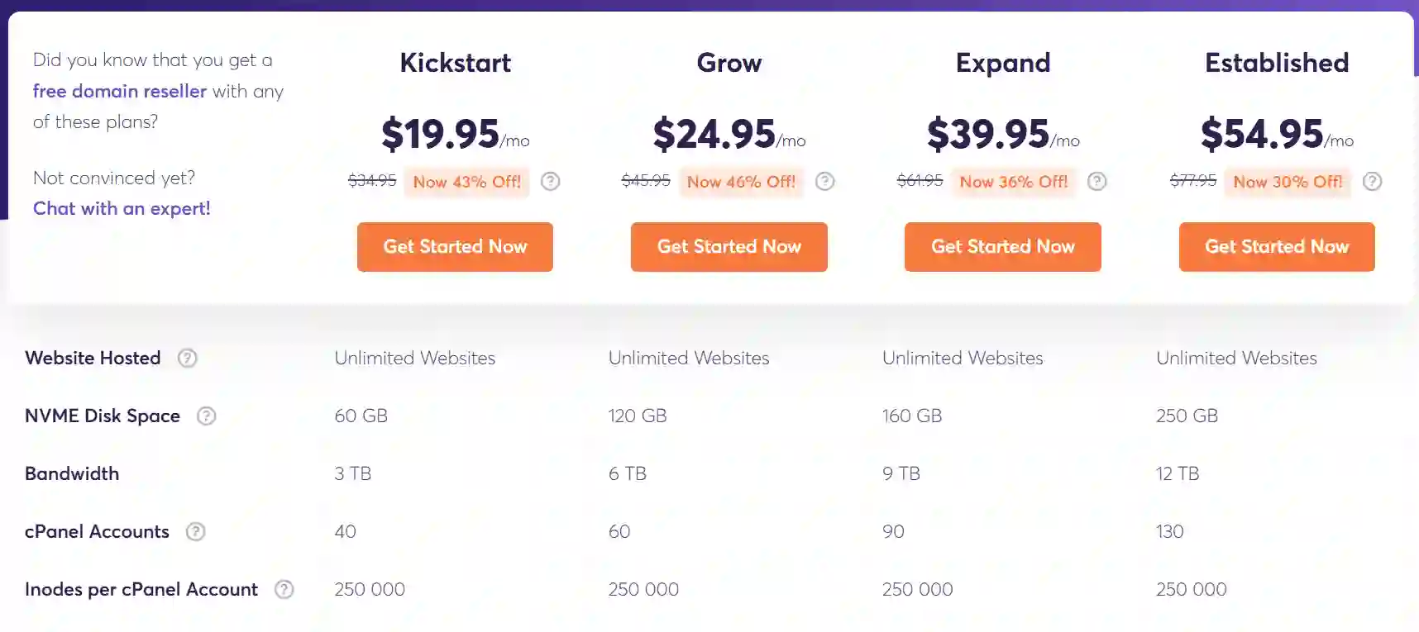This screenshot has width=1419, height=632.
Task: Select the Now 43% Off! badge
Action: click(466, 182)
